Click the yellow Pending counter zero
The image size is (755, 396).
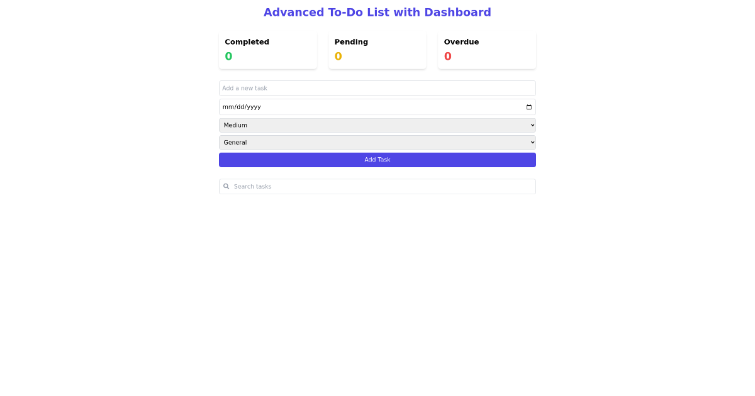click(338, 56)
